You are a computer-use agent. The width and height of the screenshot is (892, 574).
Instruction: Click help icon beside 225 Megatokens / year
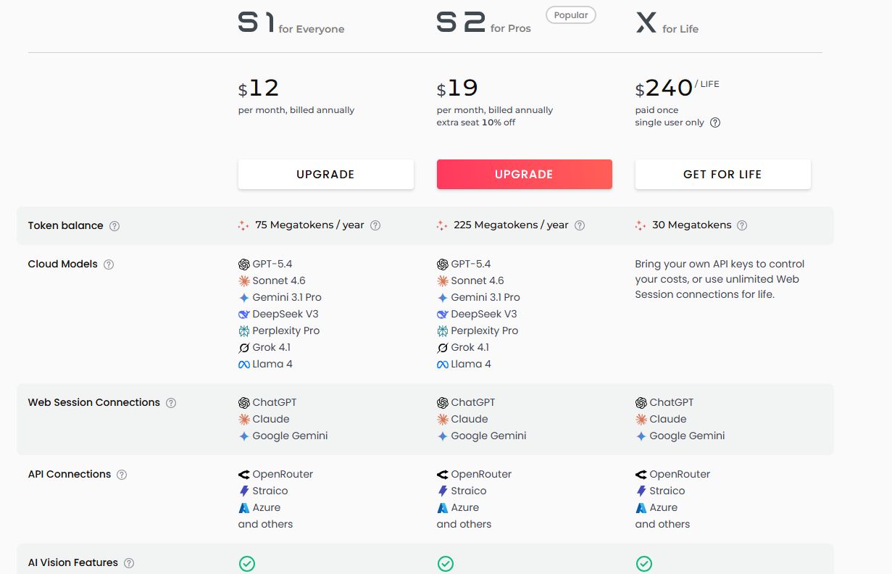(580, 225)
